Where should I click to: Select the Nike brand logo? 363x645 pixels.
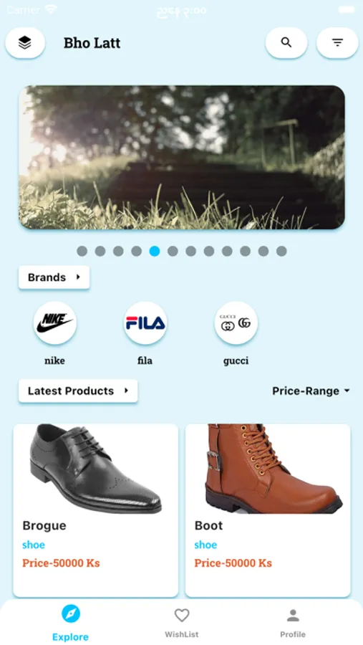coord(54,323)
